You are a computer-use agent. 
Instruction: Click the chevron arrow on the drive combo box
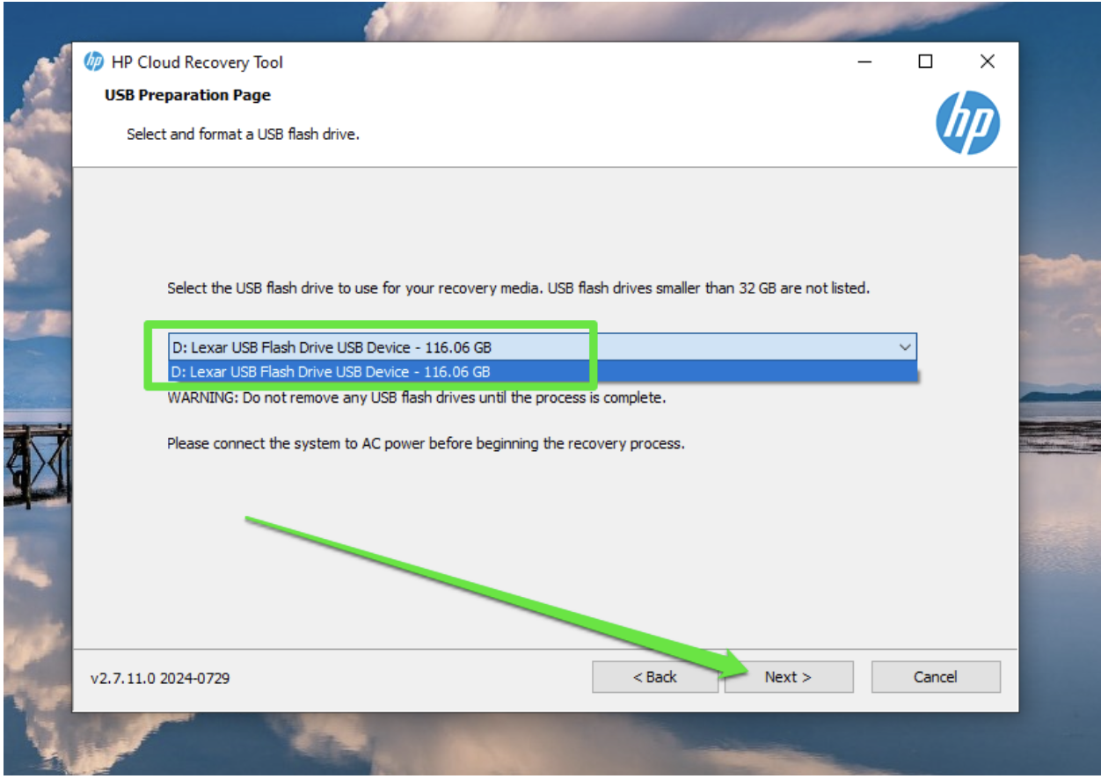pos(905,346)
